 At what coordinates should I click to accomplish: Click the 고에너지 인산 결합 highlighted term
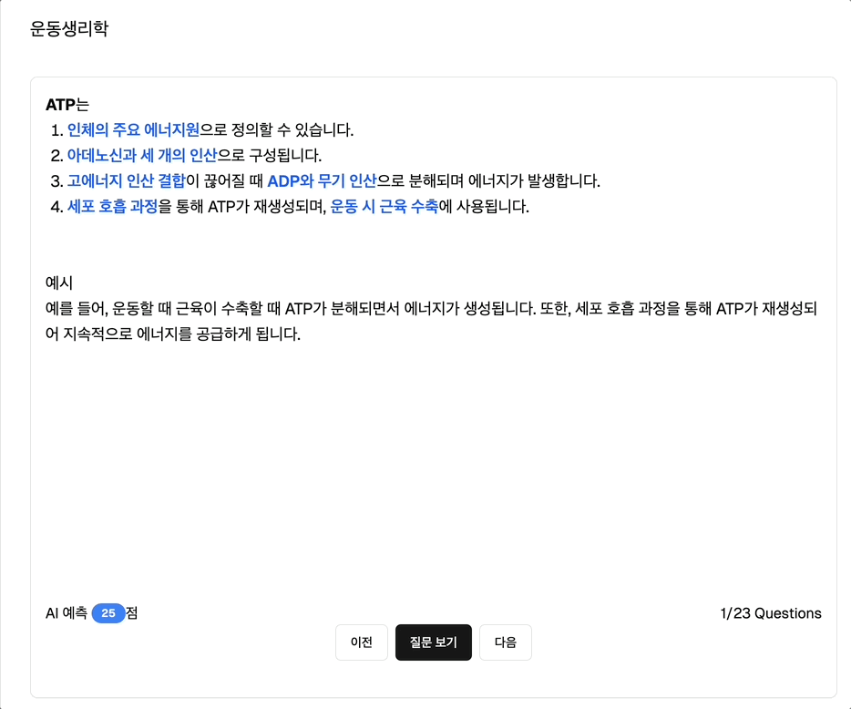point(127,180)
